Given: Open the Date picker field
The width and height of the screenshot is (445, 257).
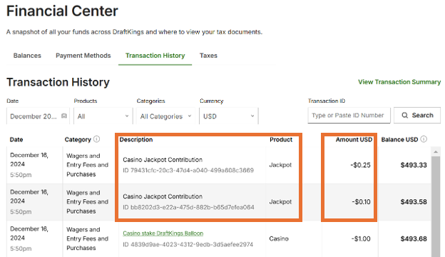Looking at the screenshot, I should pyautogui.click(x=38, y=116).
